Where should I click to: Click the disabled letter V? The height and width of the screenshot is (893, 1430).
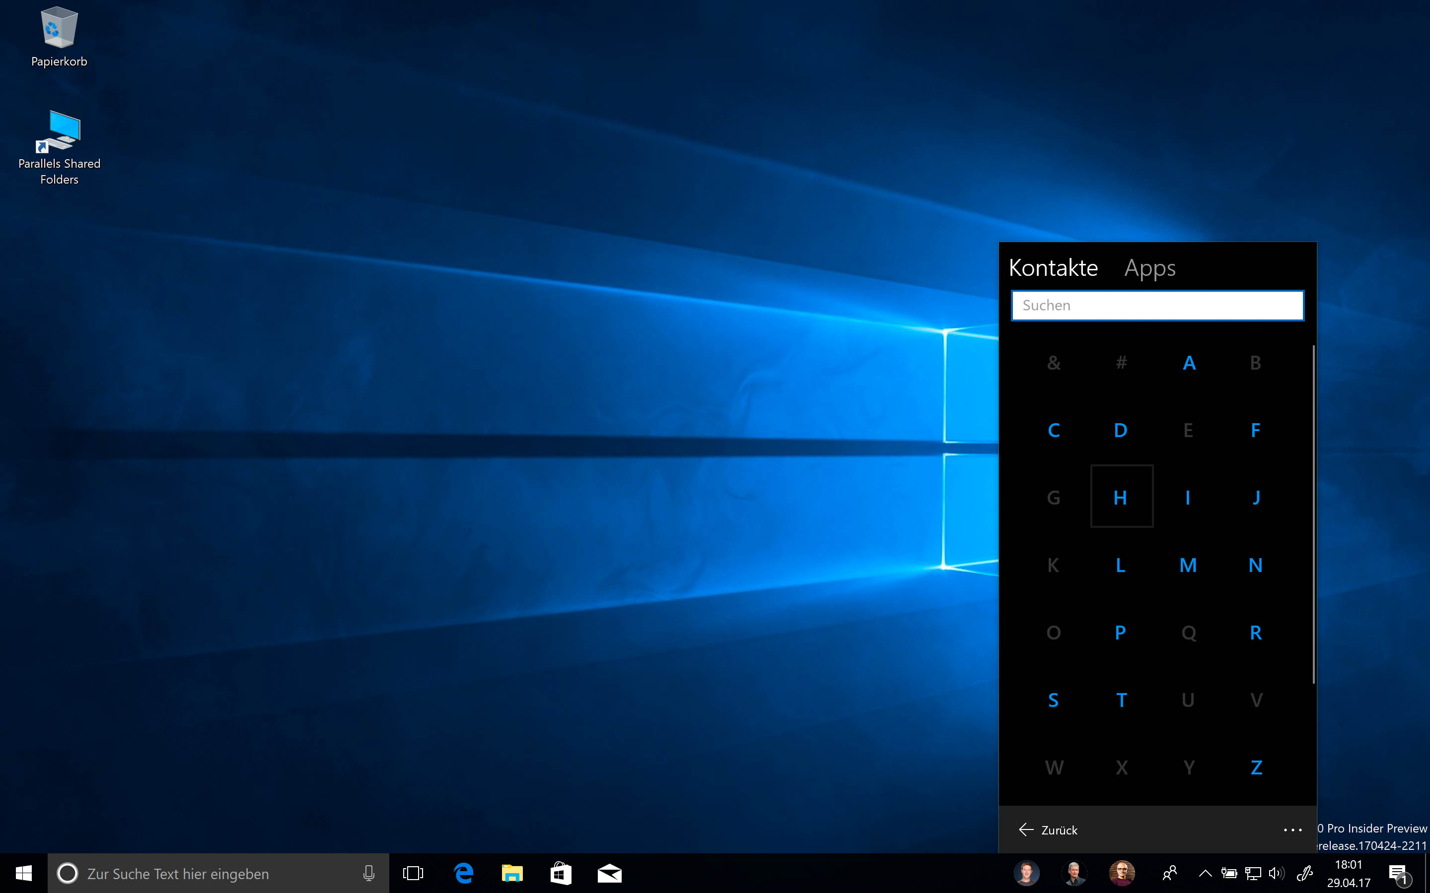click(1256, 700)
